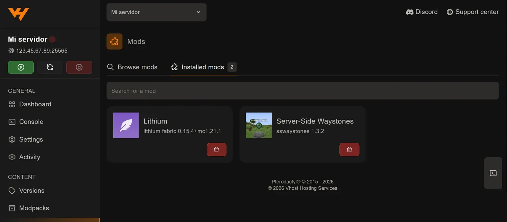
Task: Open the Activity page
Action: point(24,157)
